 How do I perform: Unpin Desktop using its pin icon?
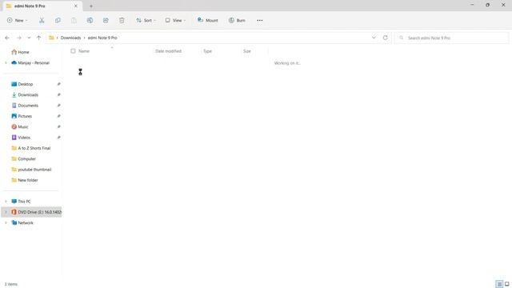(58, 84)
